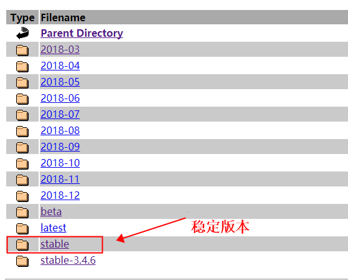The width and height of the screenshot is (348, 280).
Task: Open the Parent Directory link
Action: pos(82,33)
